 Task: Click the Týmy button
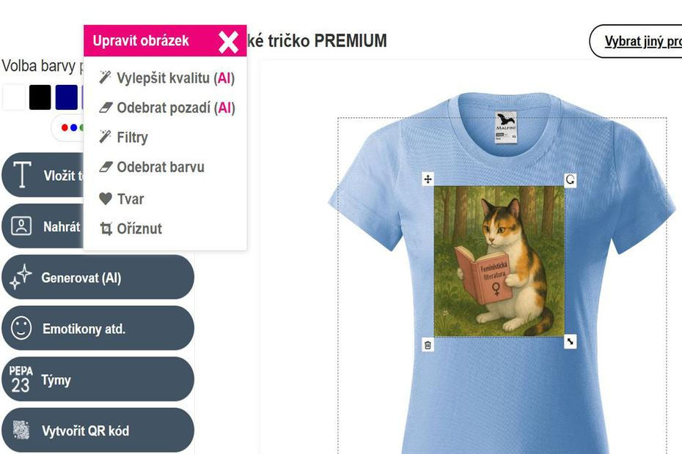98,379
